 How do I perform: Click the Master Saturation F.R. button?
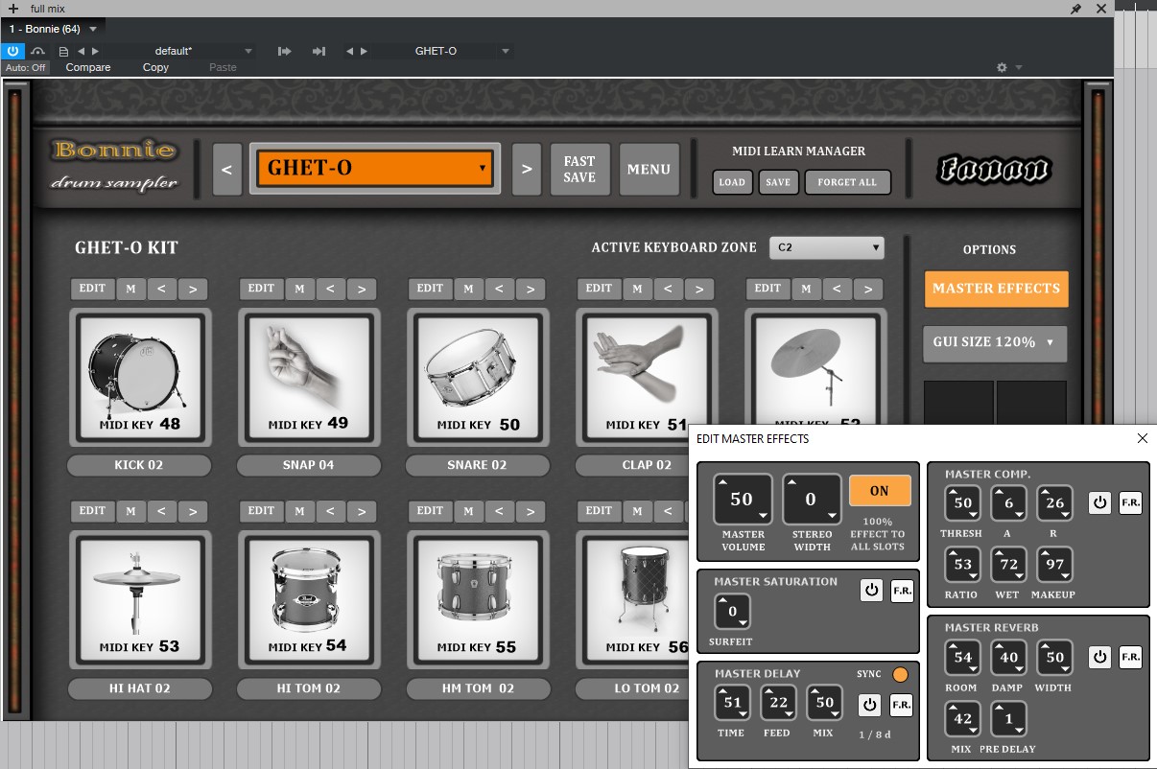(x=902, y=591)
